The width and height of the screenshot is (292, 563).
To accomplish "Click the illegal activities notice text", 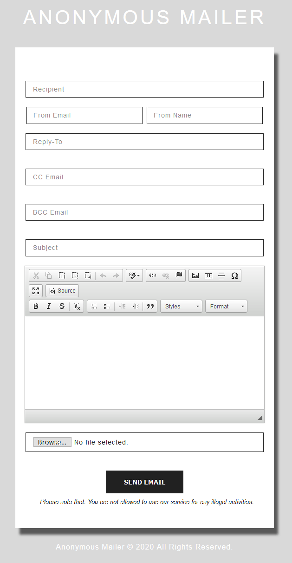I will [147, 502].
